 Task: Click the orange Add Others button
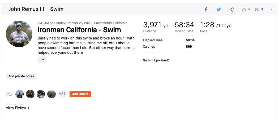tap(80, 94)
